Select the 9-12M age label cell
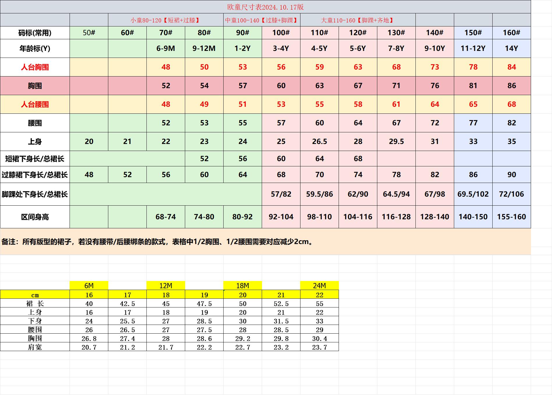 click(x=204, y=48)
